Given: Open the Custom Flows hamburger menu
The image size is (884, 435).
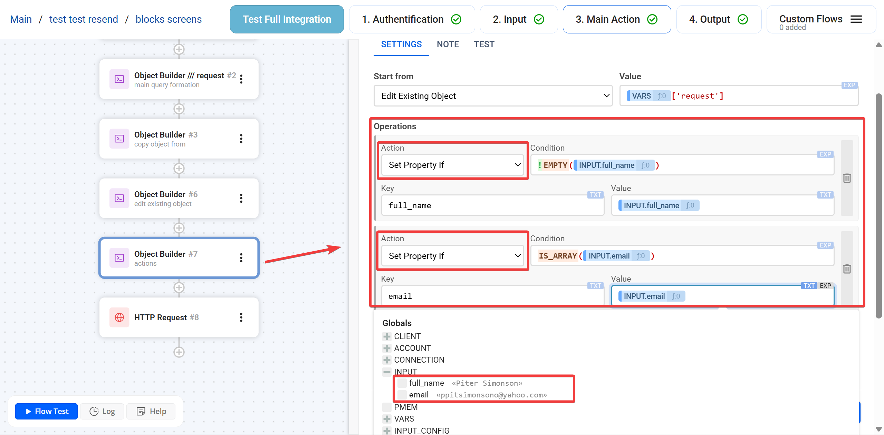Looking at the screenshot, I should (856, 19).
